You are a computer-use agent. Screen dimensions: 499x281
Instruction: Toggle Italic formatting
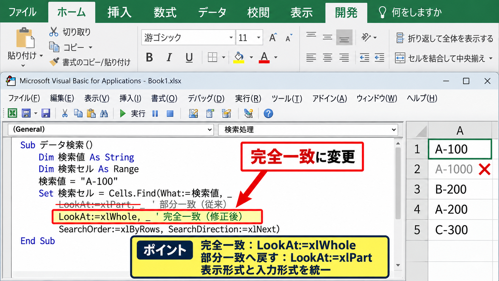point(169,57)
